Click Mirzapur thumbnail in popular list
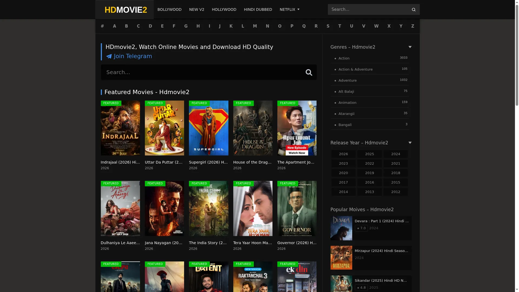This screenshot has height=292, width=519. (341, 258)
